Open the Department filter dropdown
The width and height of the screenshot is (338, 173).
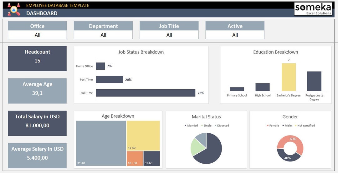click(103, 35)
